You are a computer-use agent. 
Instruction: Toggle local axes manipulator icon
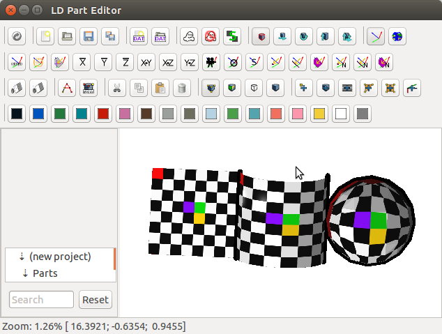tap(376, 36)
